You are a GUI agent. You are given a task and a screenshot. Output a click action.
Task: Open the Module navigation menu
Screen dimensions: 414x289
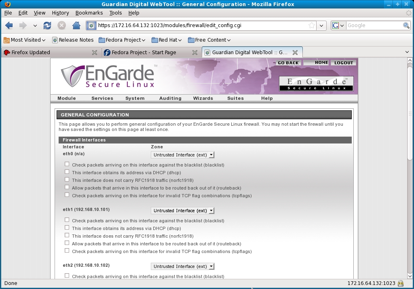[x=67, y=98]
